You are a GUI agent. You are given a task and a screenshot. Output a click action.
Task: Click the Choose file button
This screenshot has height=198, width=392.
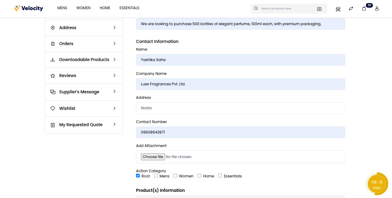tap(153, 157)
